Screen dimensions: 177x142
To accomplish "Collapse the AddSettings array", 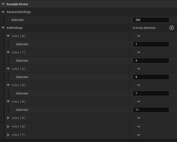I will tap(3, 28).
